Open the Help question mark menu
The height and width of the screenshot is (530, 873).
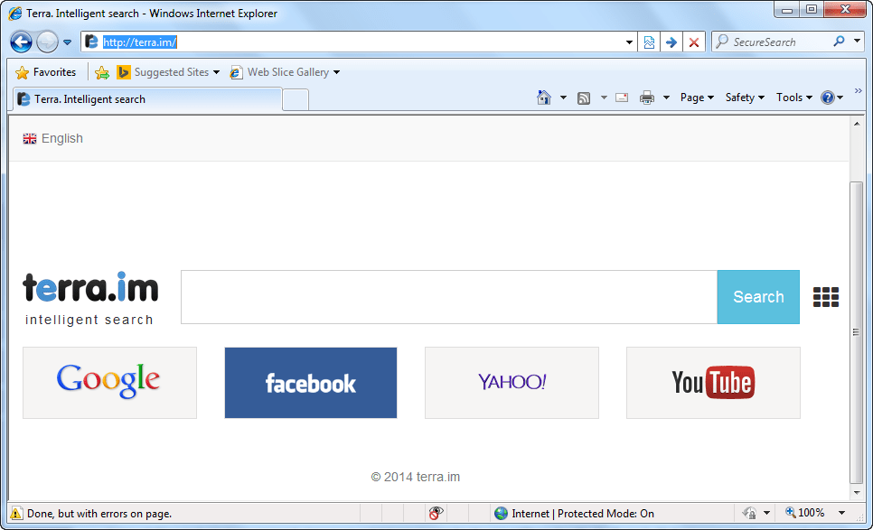[832, 98]
